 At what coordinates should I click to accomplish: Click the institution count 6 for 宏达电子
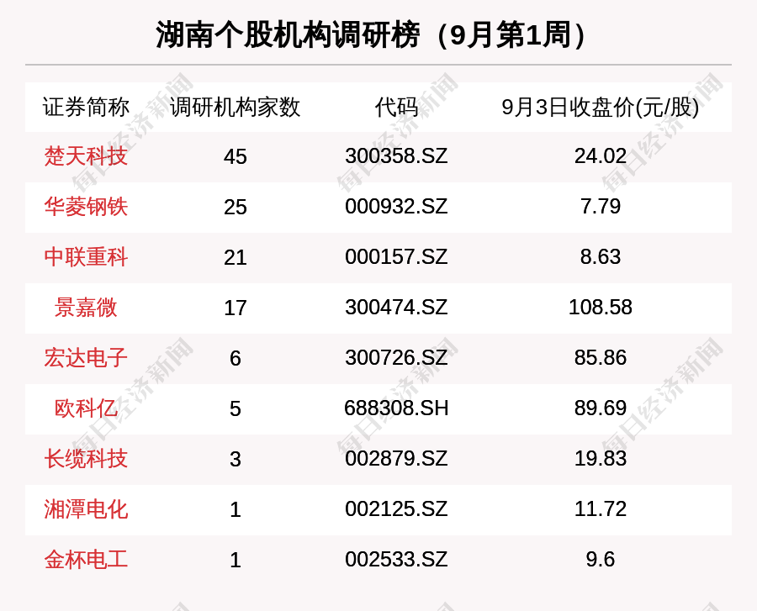pos(236,358)
